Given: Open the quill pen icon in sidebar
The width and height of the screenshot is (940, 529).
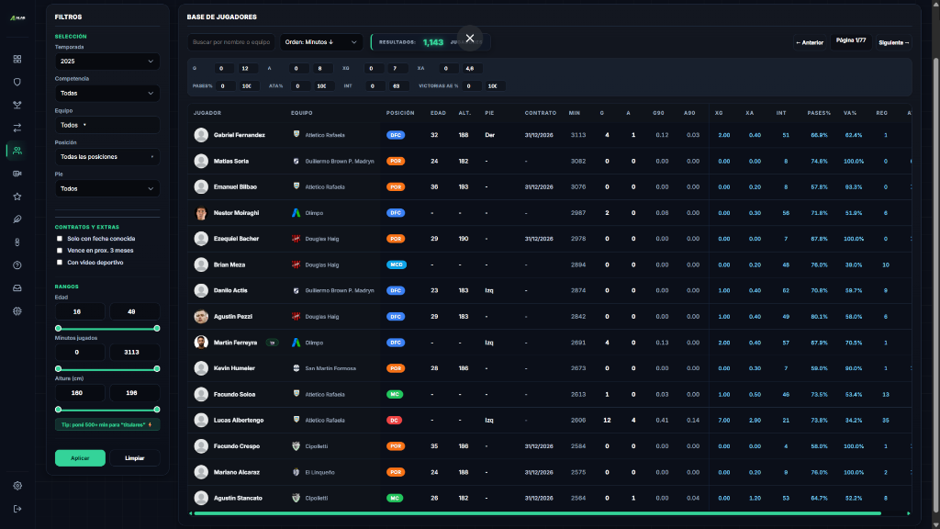Looking at the screenshot, I should [x=17, y=219].
